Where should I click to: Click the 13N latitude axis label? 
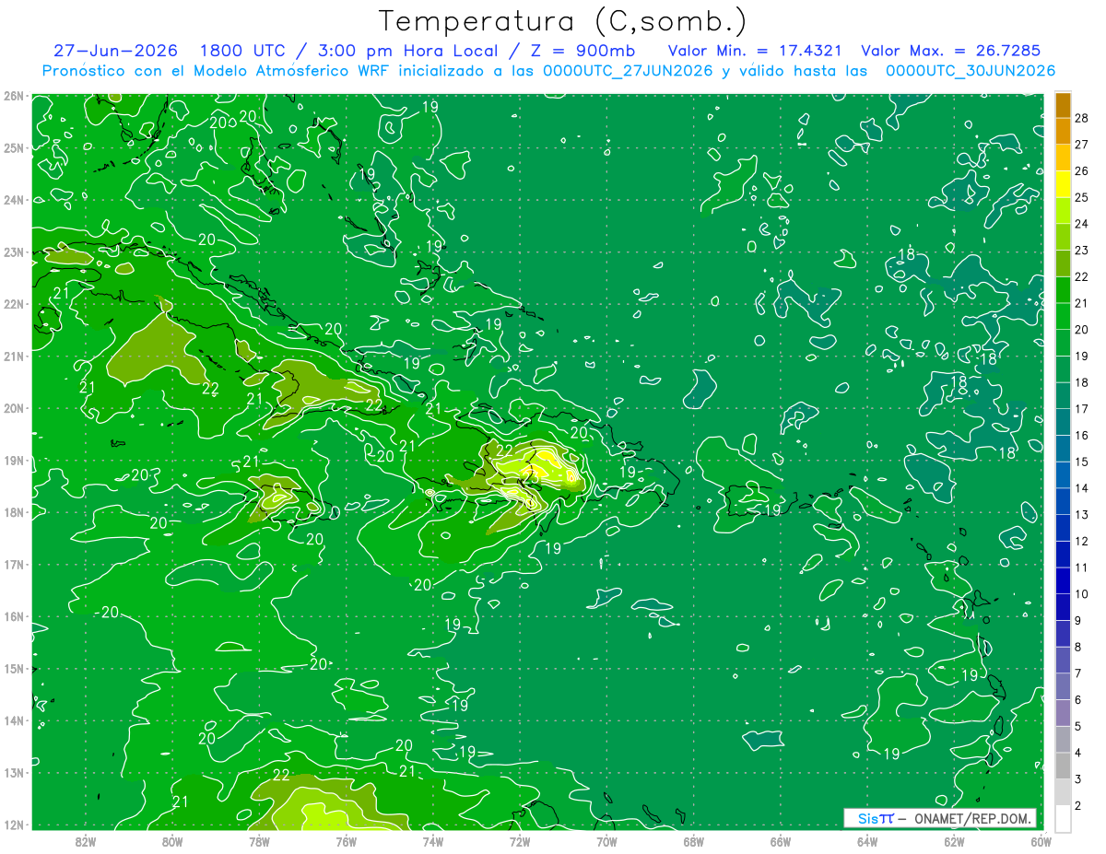[x=13, y=772]
